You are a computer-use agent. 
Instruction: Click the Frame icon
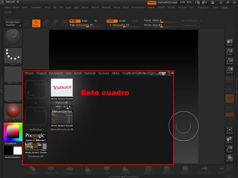(x=229, y=131)
